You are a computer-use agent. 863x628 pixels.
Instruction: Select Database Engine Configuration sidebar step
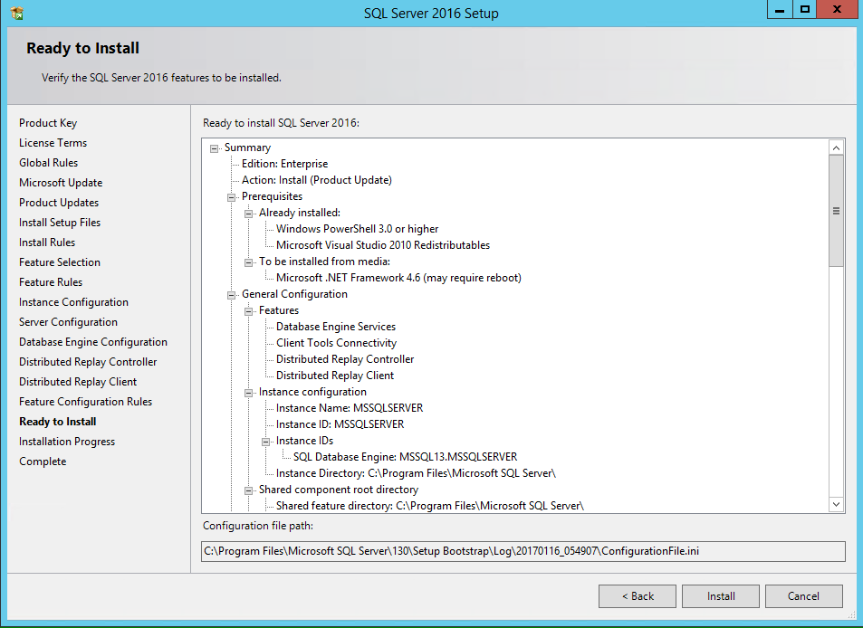coord(93,341)
